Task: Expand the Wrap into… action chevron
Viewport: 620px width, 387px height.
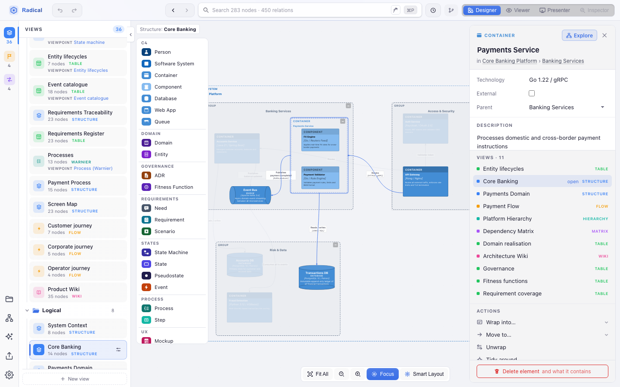Action: (606, 322)
